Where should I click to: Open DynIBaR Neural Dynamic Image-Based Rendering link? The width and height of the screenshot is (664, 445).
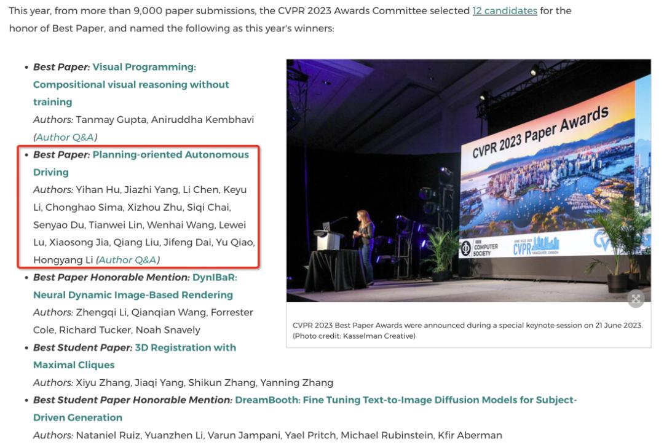click(x=135, y=286)
